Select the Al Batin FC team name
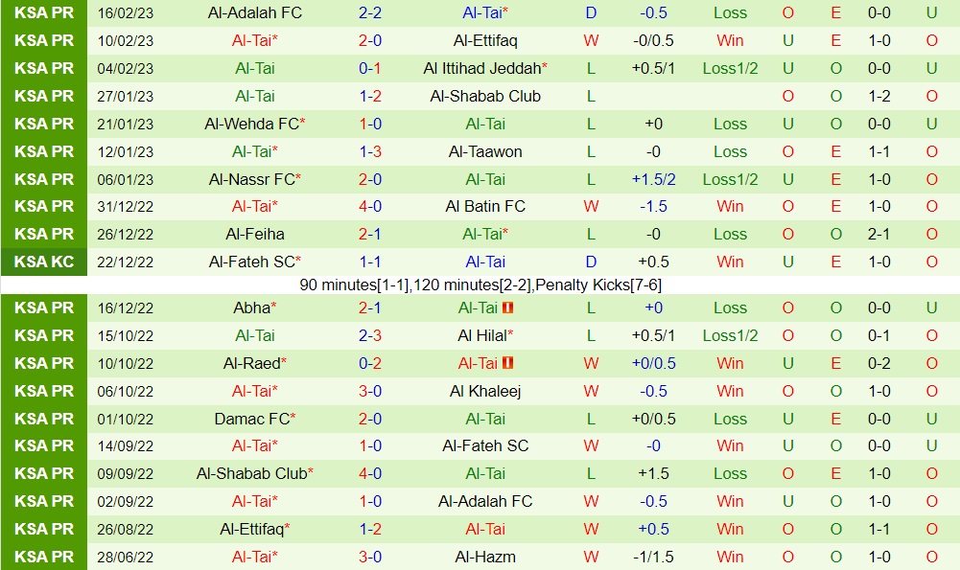960x570 pixels. click(485, 206)
